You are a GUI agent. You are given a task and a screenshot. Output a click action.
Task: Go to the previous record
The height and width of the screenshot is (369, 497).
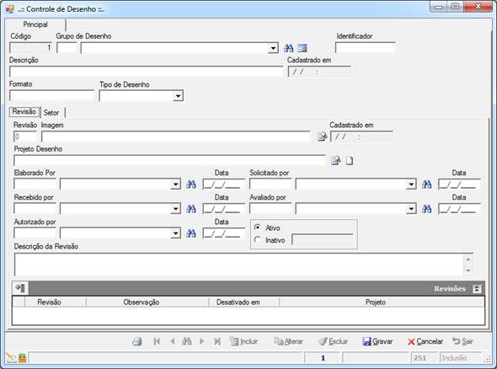[x=173, y=341]
